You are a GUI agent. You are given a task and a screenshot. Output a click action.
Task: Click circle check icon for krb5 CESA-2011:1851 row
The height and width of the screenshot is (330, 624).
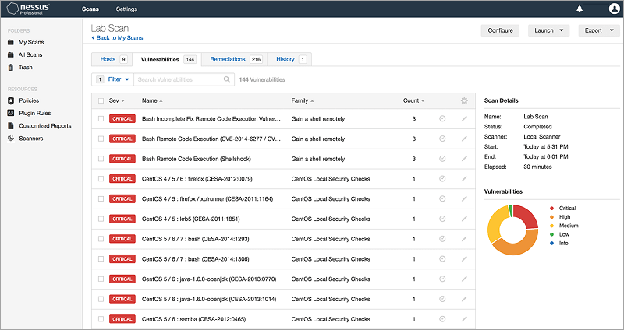click(442, 219)
